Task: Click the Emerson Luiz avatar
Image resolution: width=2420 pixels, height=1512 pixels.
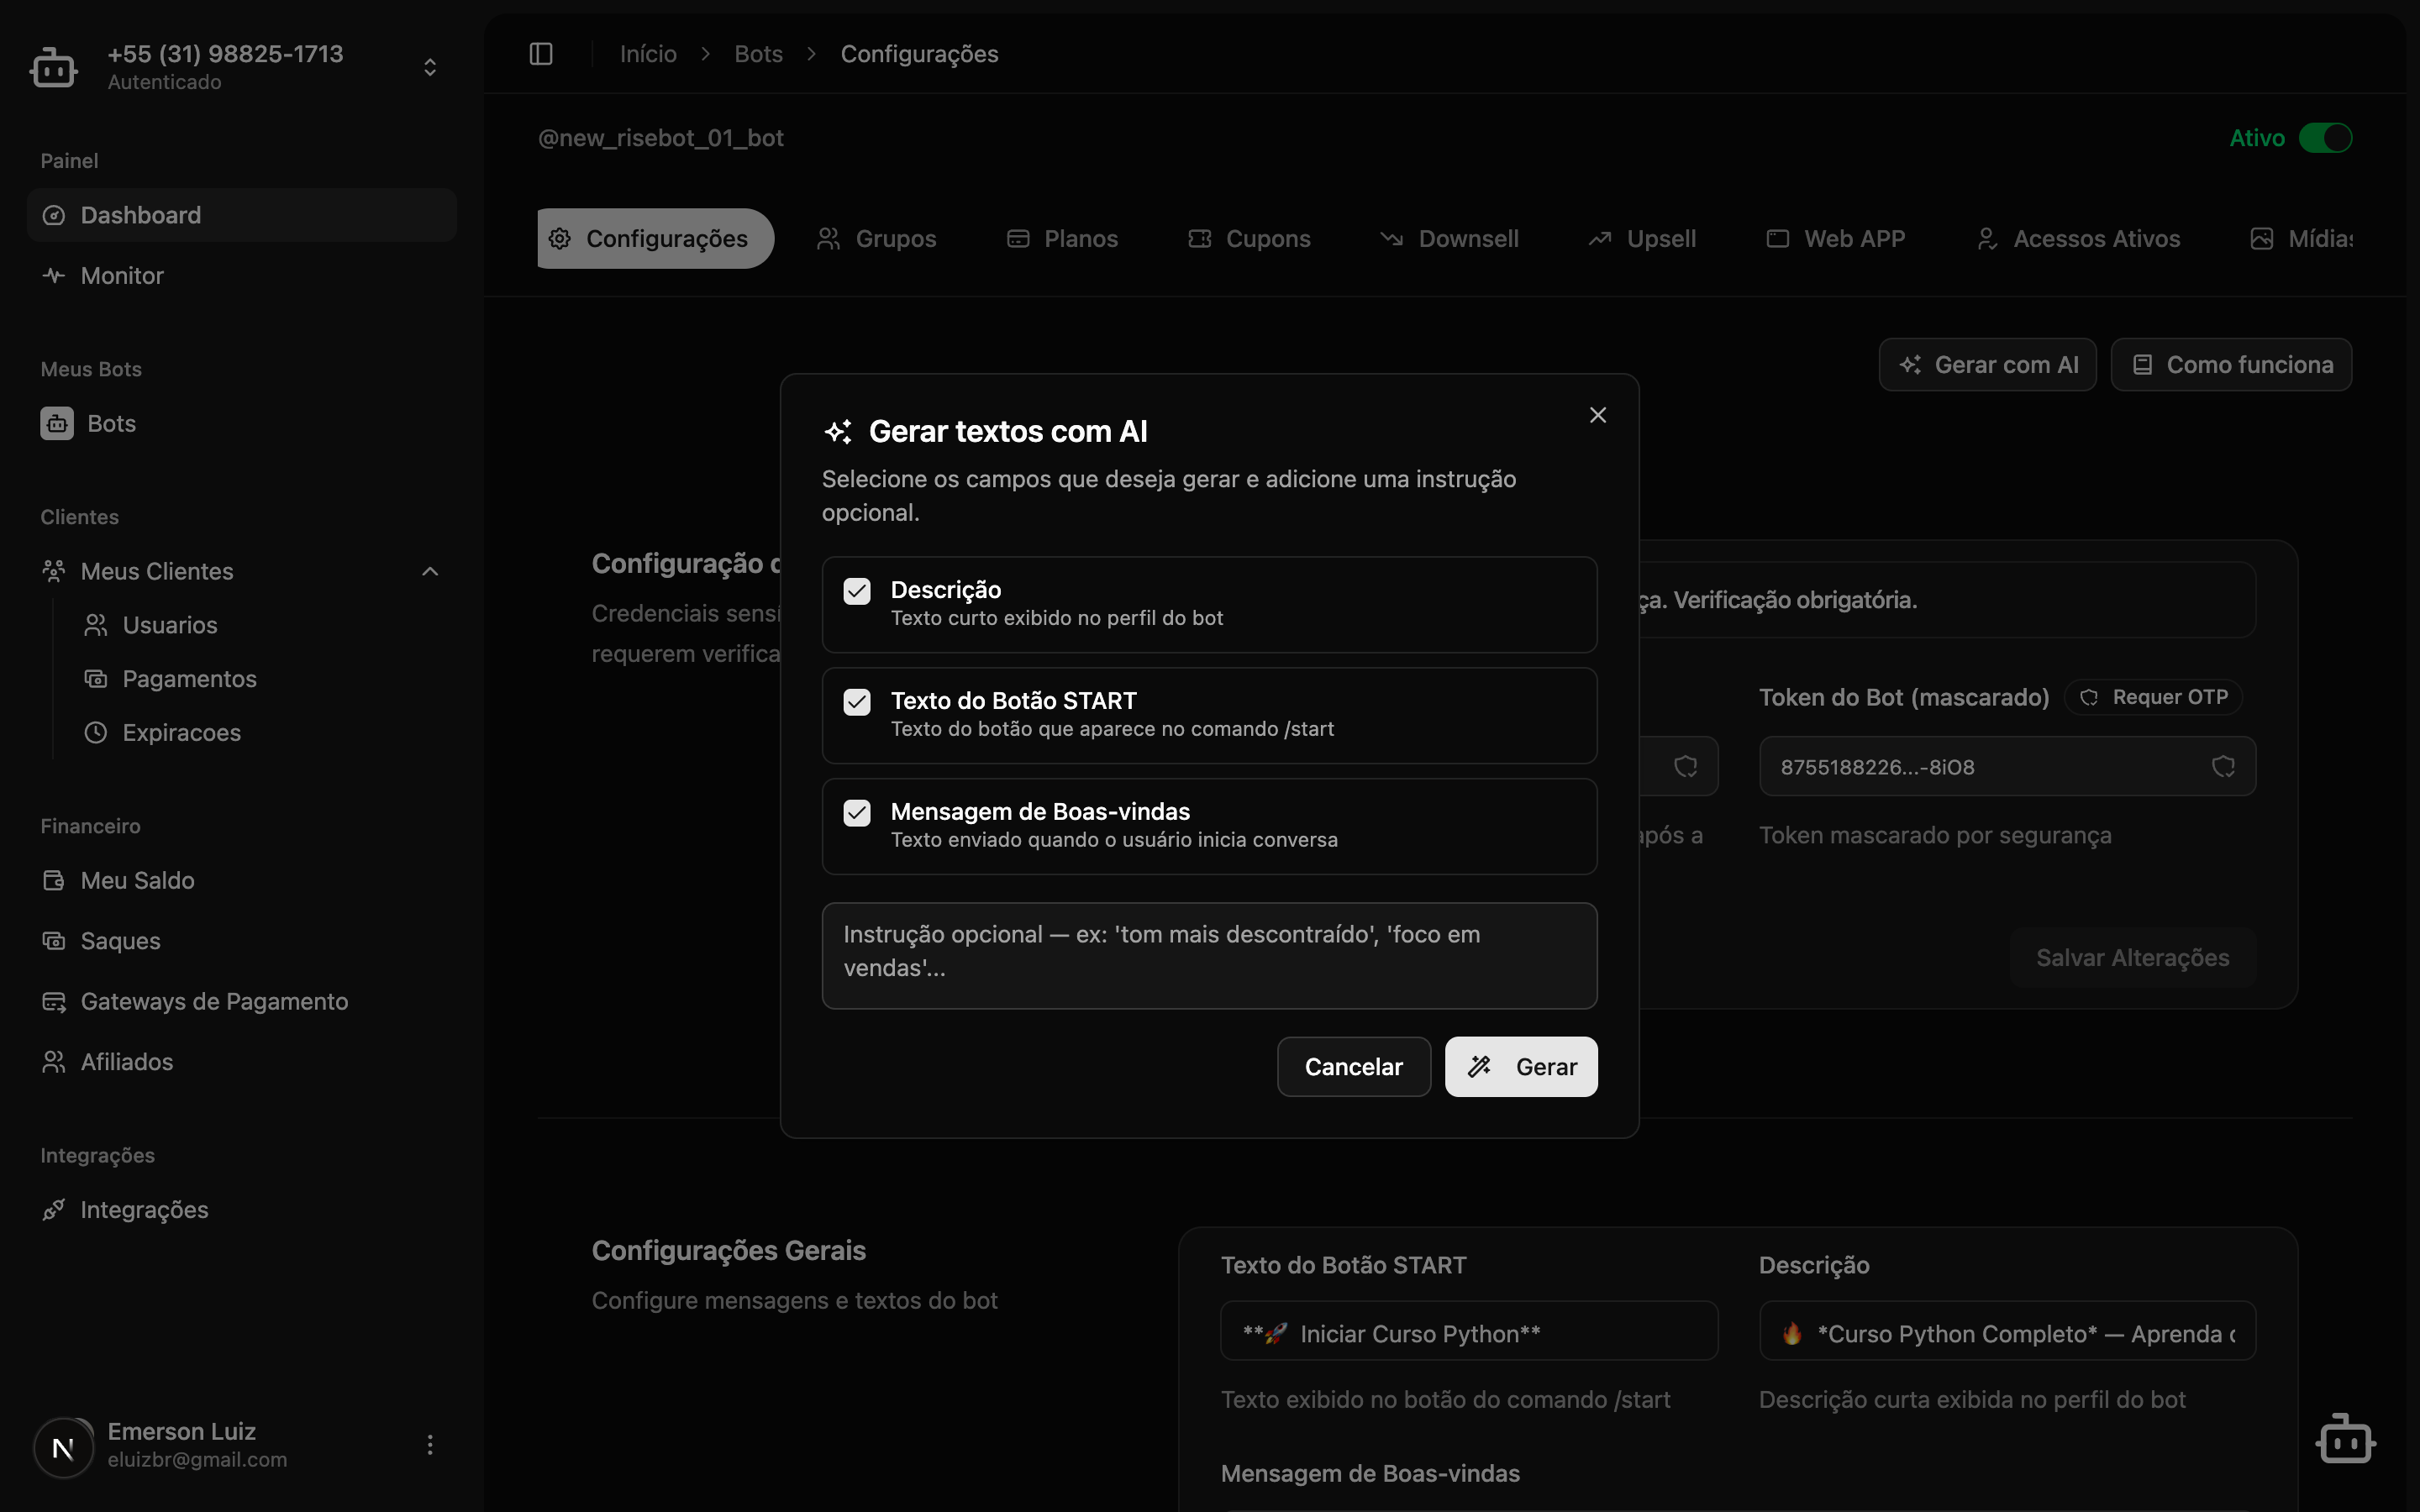Action: 63,1447
